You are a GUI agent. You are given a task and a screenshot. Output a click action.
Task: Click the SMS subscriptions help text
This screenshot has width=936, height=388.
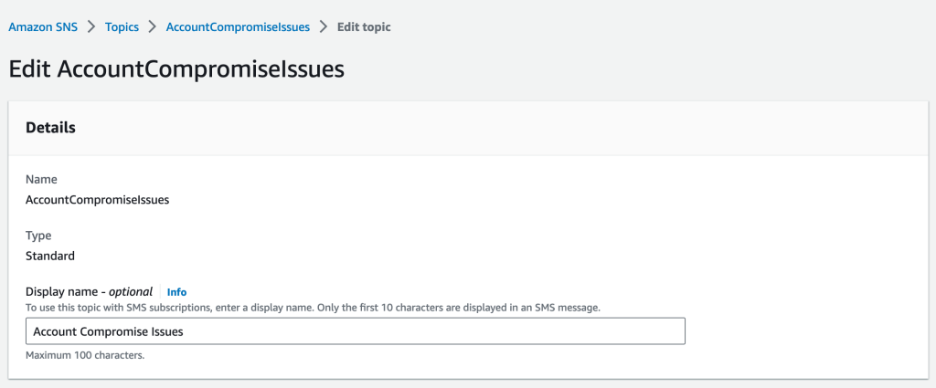point(313,308)
